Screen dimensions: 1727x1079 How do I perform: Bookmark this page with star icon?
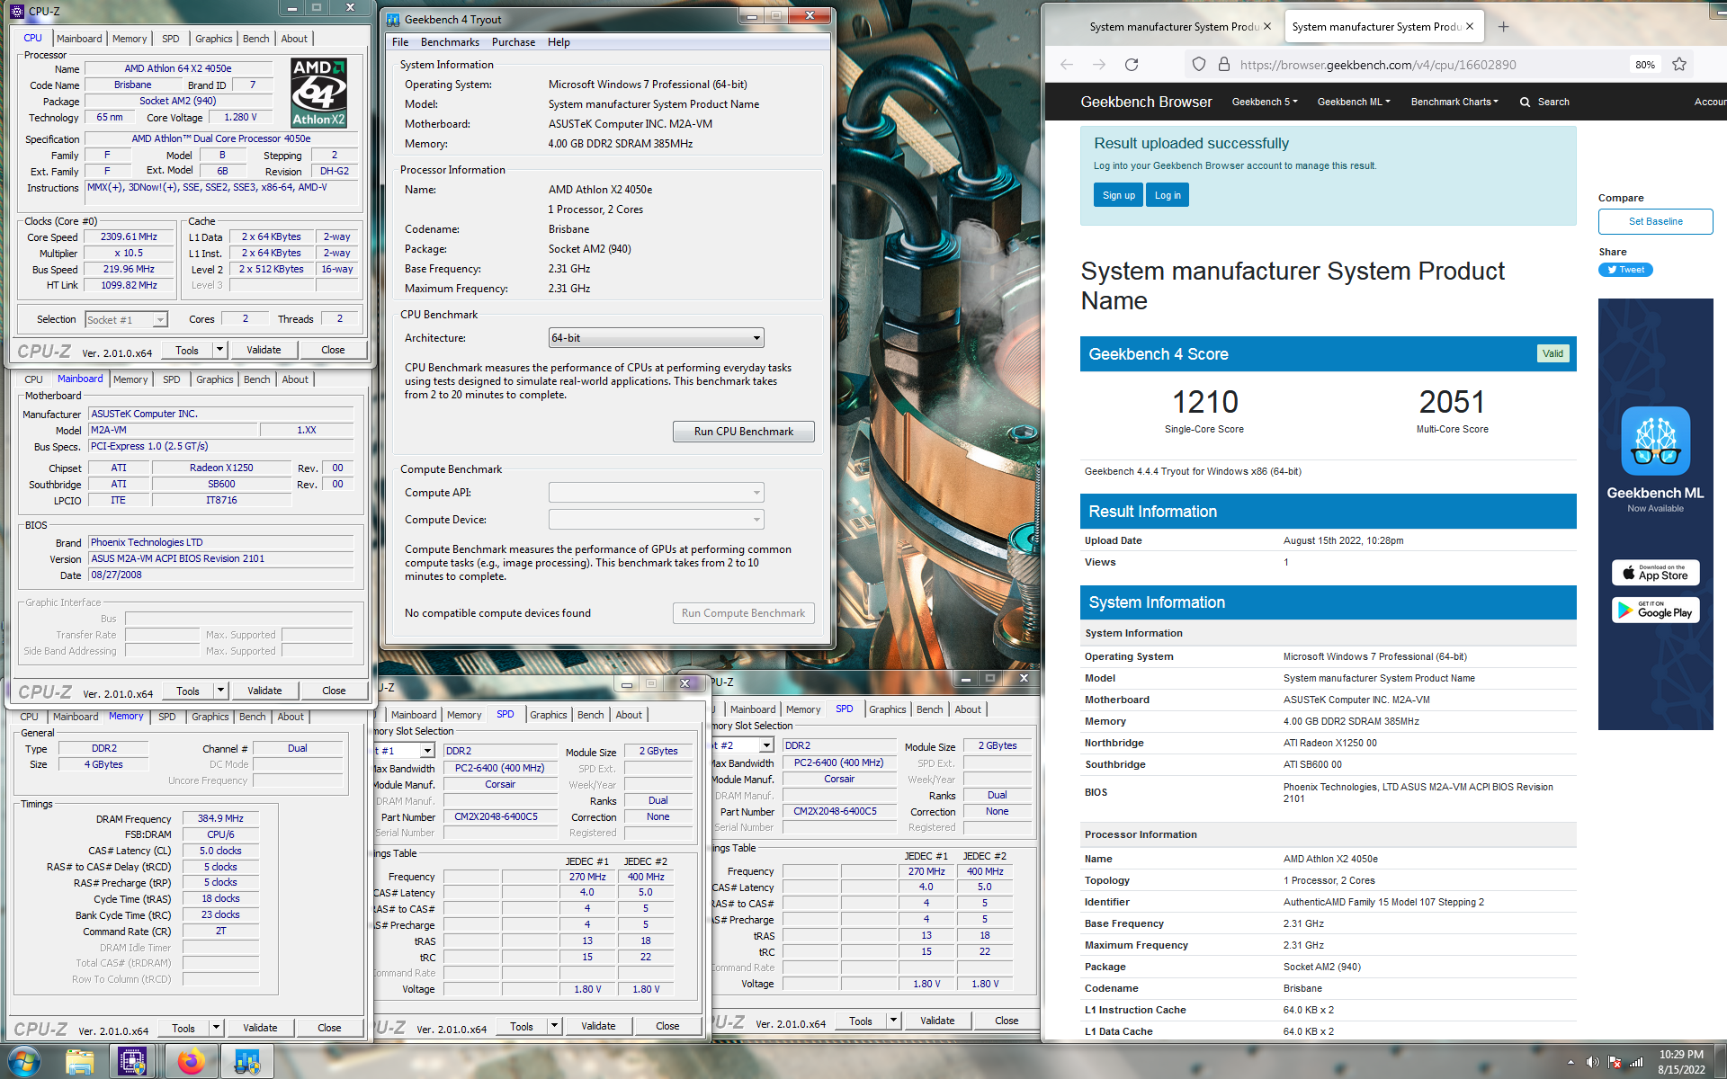pyautogui.click(x=1678, y=65)
